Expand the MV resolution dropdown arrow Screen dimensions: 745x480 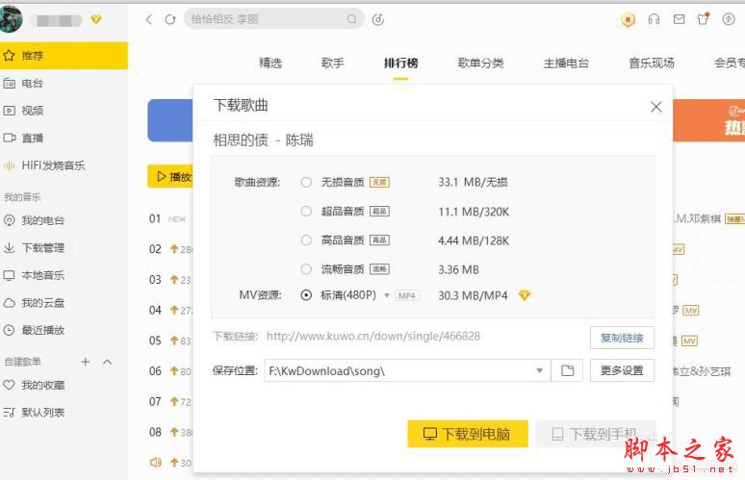(387, 295)
